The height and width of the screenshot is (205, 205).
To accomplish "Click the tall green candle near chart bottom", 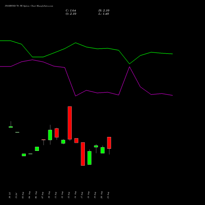I will point(89,158).
